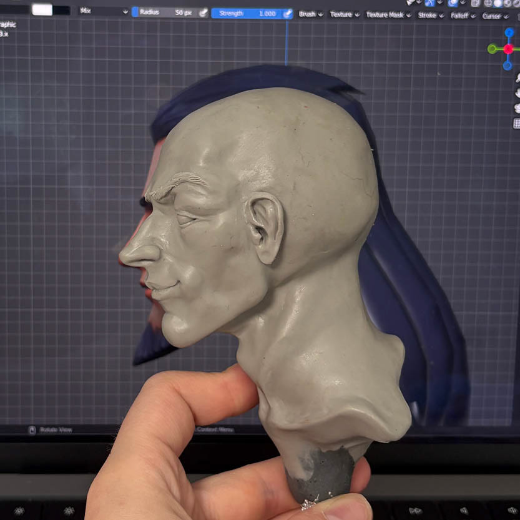Open the Texture dropdown panel
The height and width of the screenshot is (520, 520).
[x=345, y=14]
